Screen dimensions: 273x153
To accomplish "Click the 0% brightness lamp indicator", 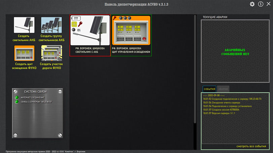I will click(74, 30).
